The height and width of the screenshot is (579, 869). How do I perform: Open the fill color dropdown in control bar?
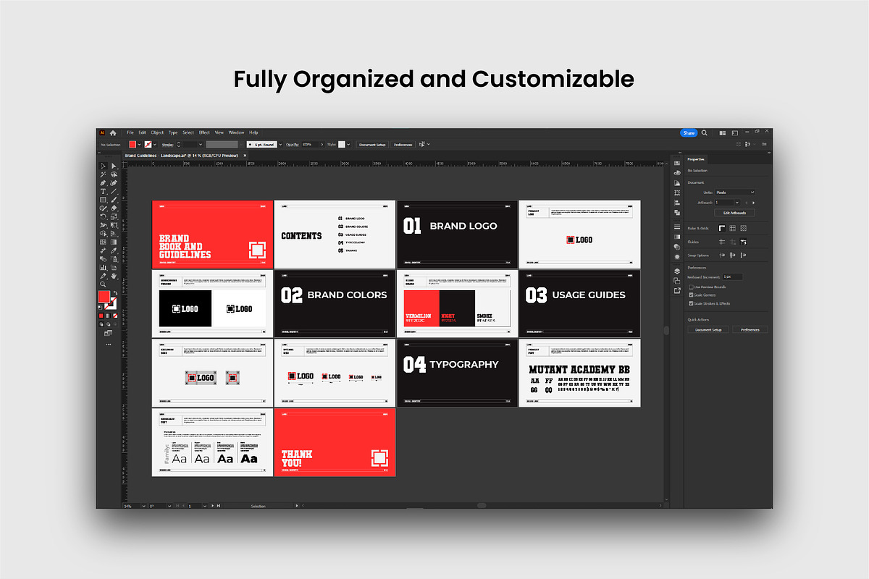[x=139, y=145]
